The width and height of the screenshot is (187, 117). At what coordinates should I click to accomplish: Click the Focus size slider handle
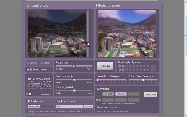click(74, 66)
